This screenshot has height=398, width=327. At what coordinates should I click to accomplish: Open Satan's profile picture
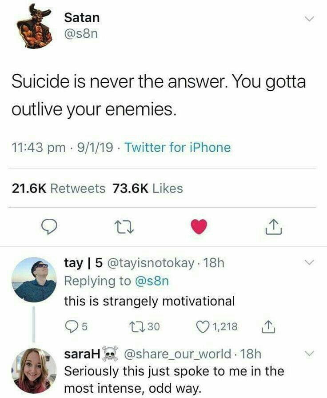[34, 27]
